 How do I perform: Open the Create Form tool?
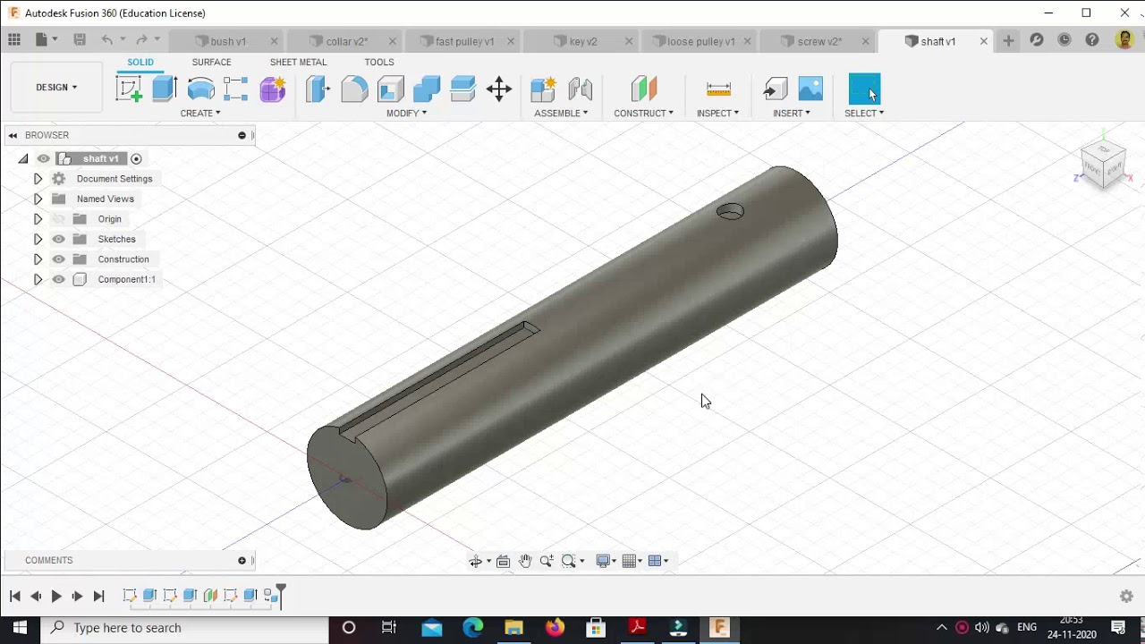pos(273,89)
